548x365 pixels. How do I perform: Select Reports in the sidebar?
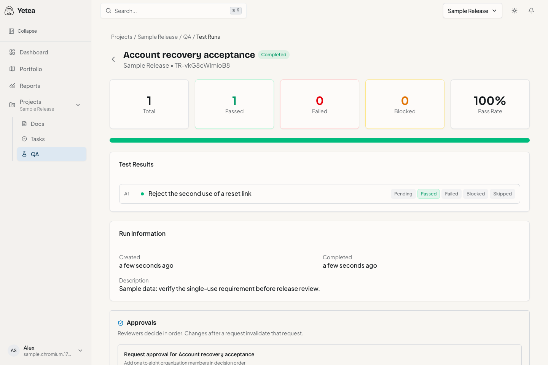pos(46,86)
